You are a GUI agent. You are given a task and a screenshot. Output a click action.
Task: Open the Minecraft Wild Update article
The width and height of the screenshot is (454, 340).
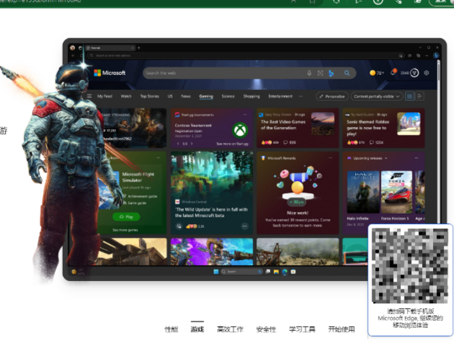(x=212, y=193)
